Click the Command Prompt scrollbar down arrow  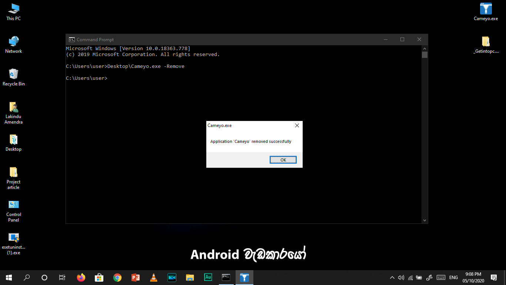pyautogui.click(x=425, y=220)
